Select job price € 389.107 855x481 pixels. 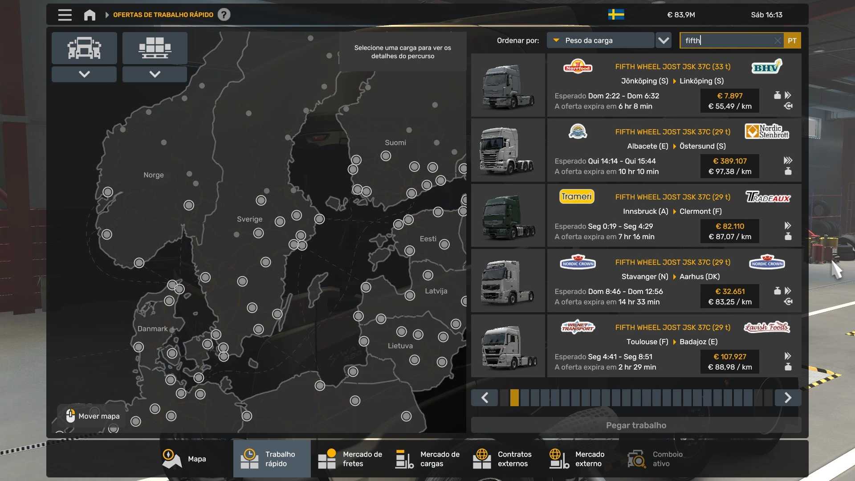[x=729, y=161]
